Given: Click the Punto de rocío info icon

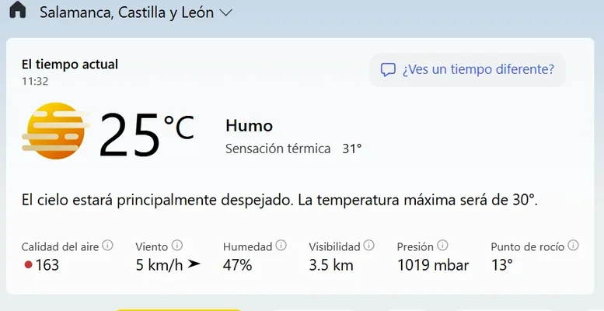Looking at the screenshot, I should pyautogui.click(x=573, y=246).
